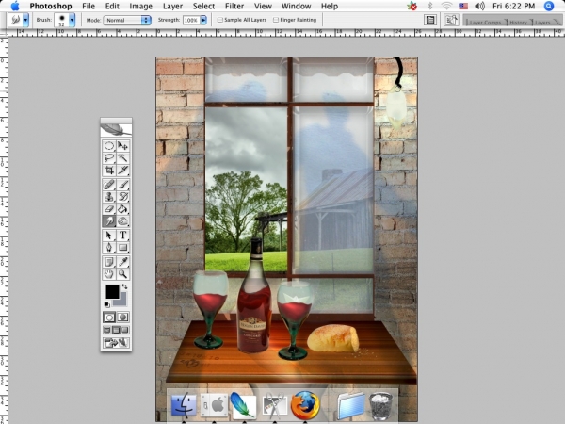Select the Move tool
This screenshot has height=424, width=565.
coord(122,146)
